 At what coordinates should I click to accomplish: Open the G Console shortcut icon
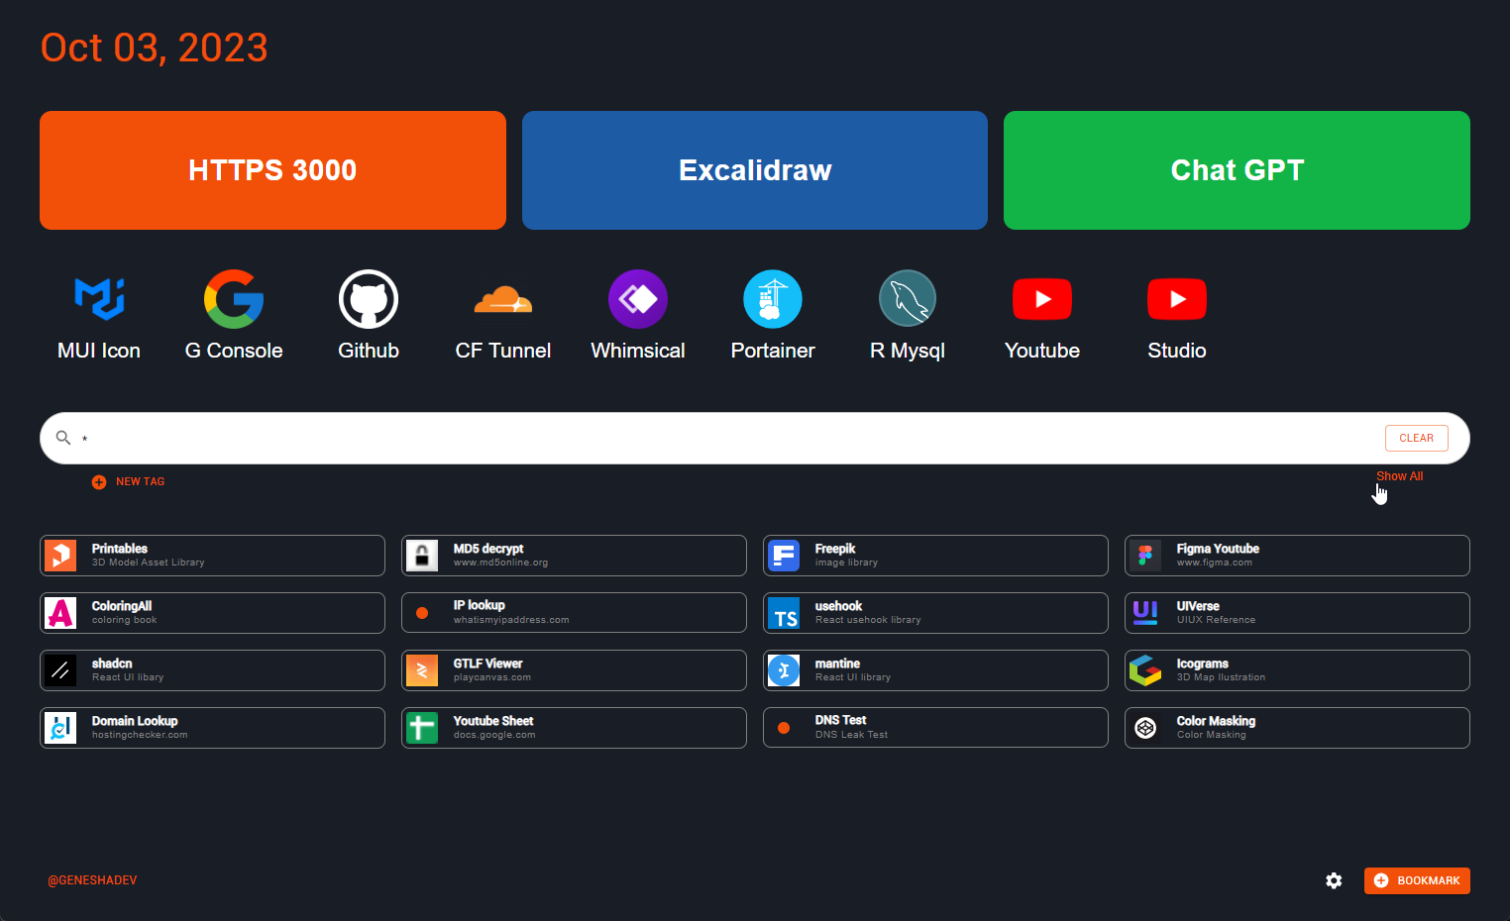click(x=234, y=299)
